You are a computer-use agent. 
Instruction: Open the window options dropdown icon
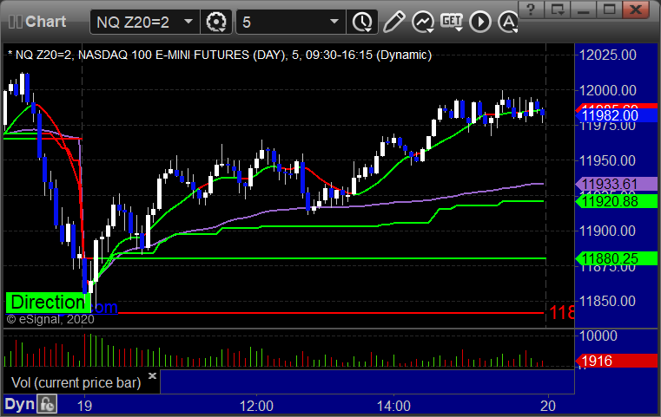click(558, 10)
